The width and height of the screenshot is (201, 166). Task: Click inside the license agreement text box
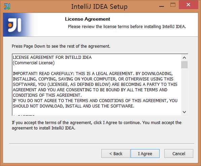(97, 85)
